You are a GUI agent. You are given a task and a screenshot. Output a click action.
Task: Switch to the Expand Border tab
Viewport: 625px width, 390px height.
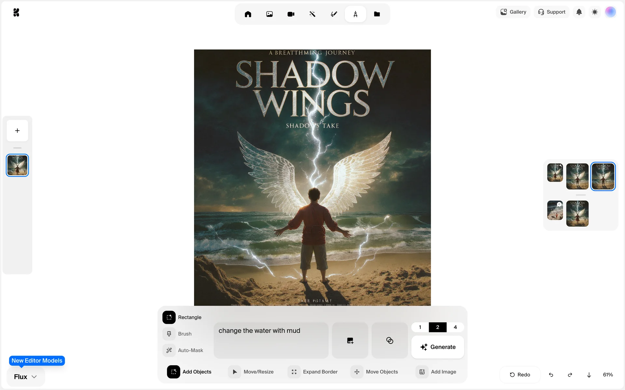click(x=313, y=372)
